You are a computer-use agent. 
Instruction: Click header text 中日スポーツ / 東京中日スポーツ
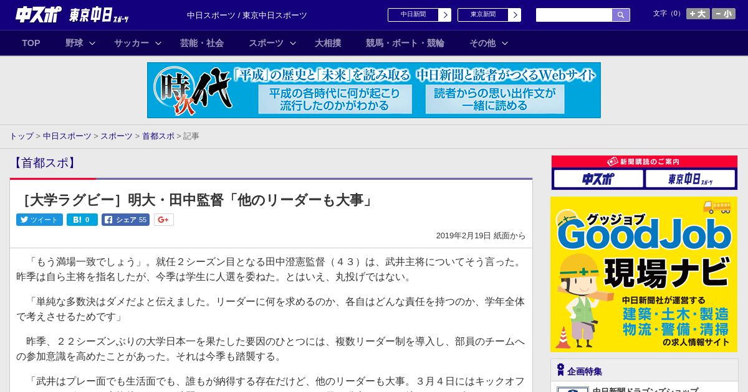coord(247,15)
